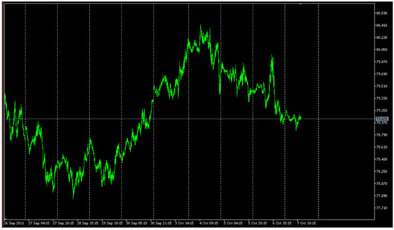Click the 27 Sep 04:15 time label
Image resolution: width=394 pixels, height=230 pixels.
click(x=39, y=223)
